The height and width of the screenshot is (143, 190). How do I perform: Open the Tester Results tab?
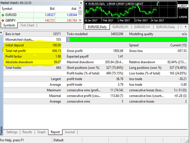pos(27,132)
